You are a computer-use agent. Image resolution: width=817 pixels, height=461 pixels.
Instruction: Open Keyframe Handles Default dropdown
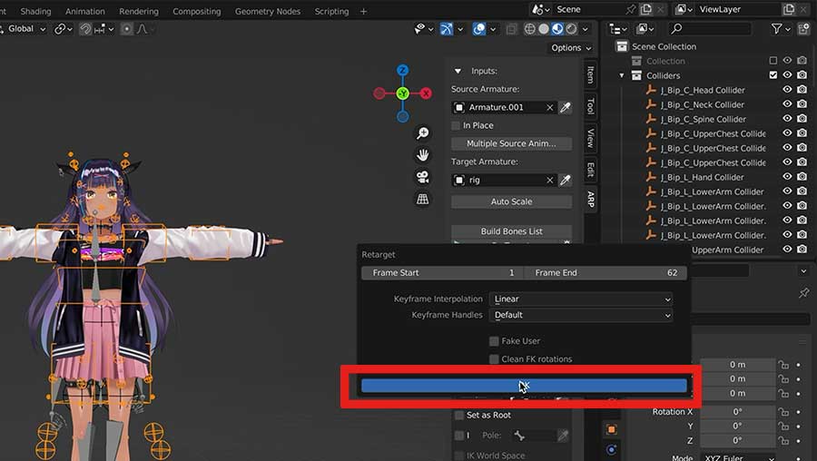(581, 315)
